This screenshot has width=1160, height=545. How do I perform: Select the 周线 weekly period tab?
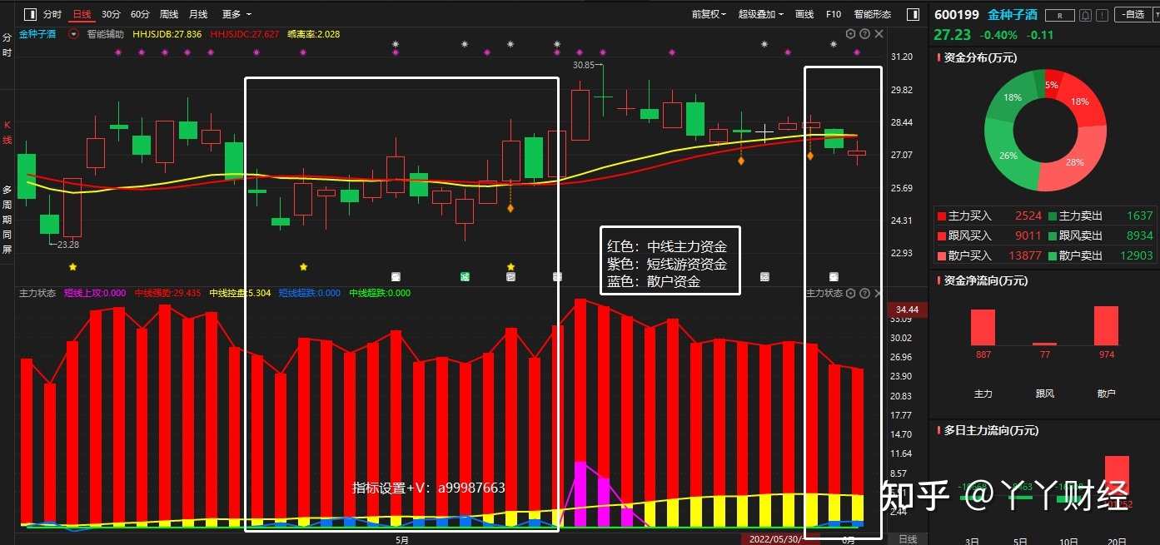click(169, 14)
